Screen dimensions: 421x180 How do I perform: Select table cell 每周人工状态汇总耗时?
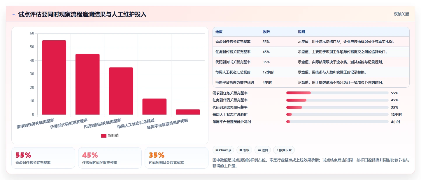click(233, 72)
